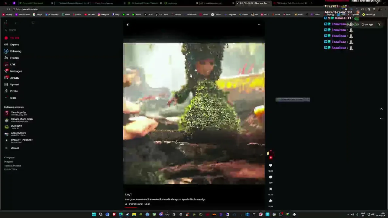Open the Explore page
This screenshot has width=388, height=218.
click(x=12, y=45)
